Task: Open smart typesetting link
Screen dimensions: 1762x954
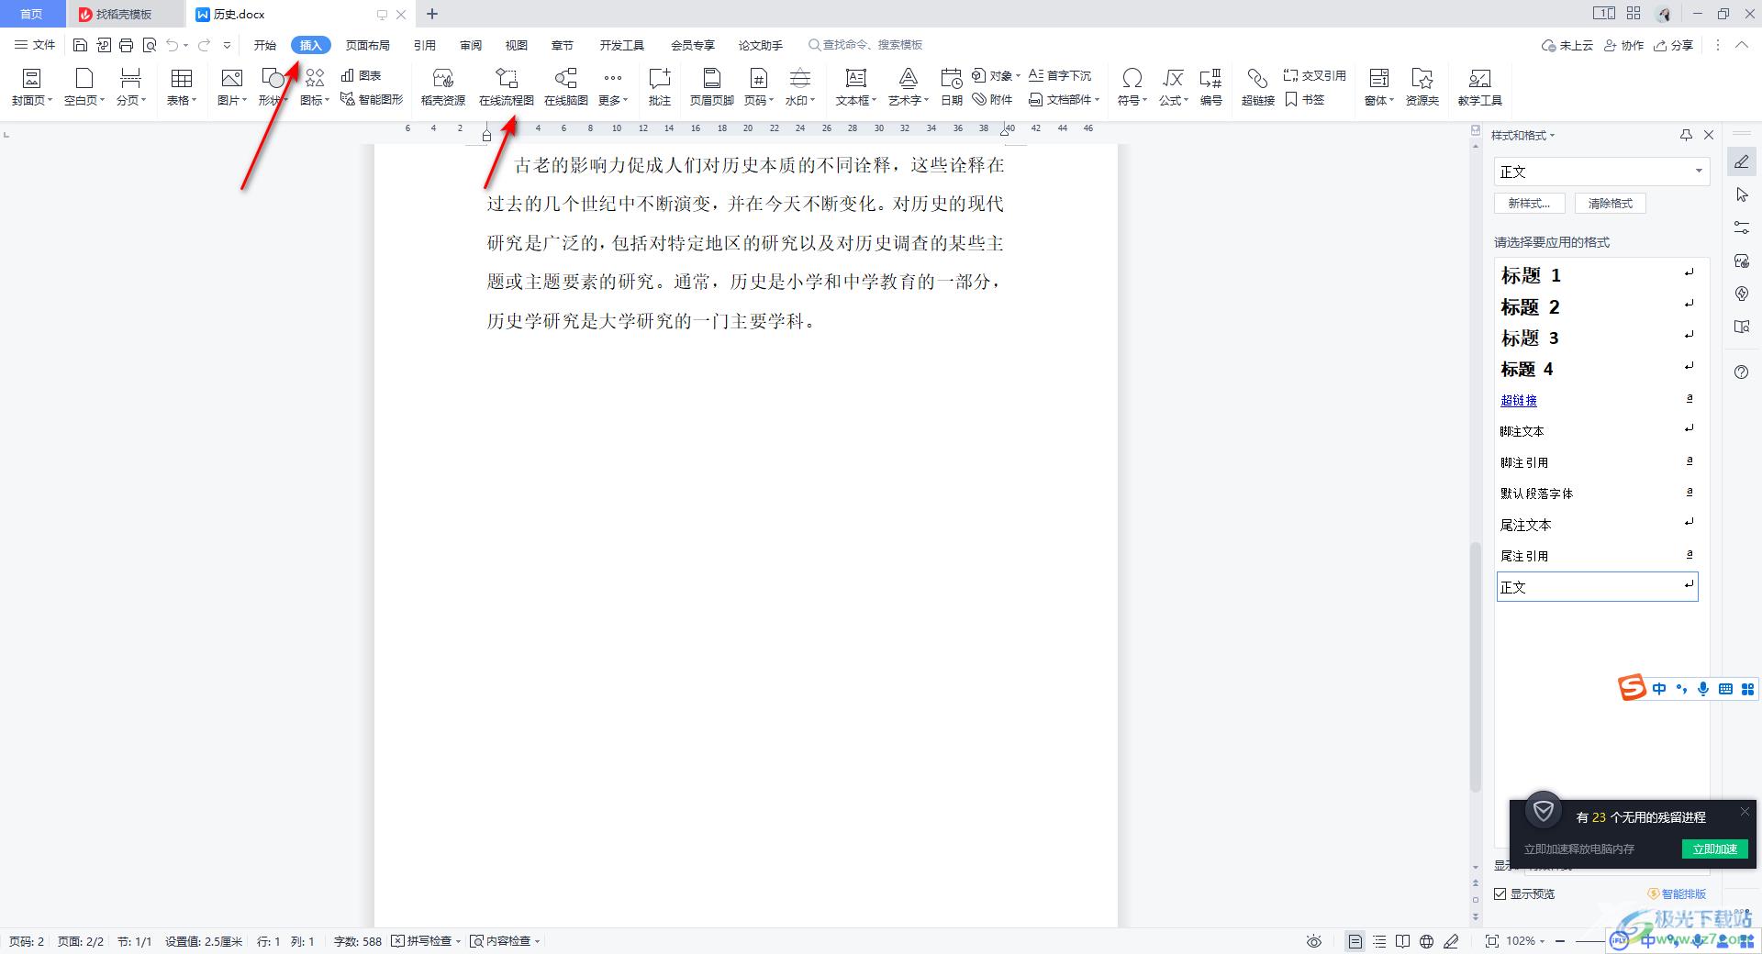Action: click(1677, 893)
